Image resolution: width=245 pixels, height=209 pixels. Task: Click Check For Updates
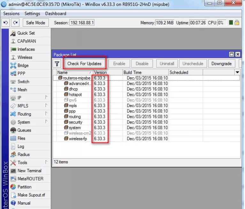(x=84, y=64)
